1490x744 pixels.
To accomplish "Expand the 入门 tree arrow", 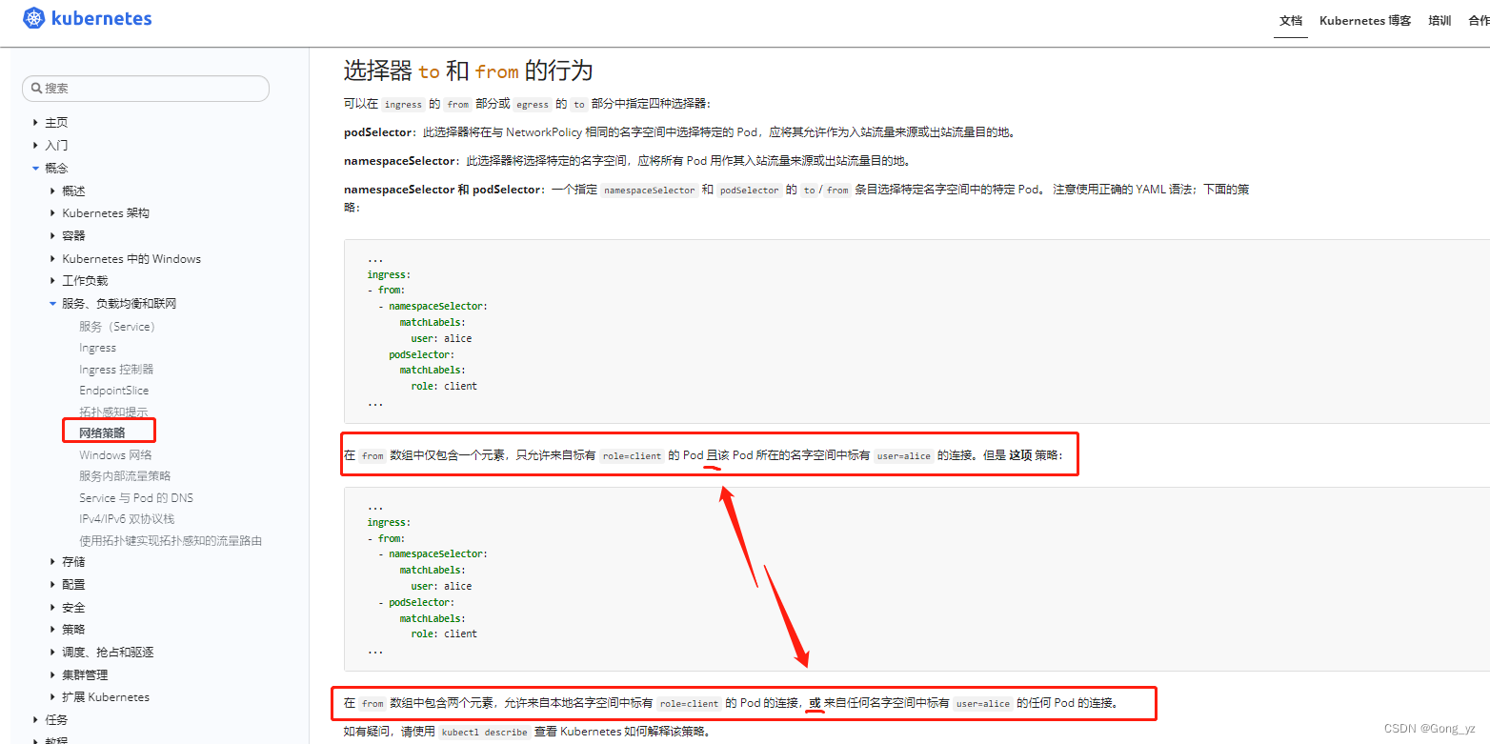I will [36, 146].
